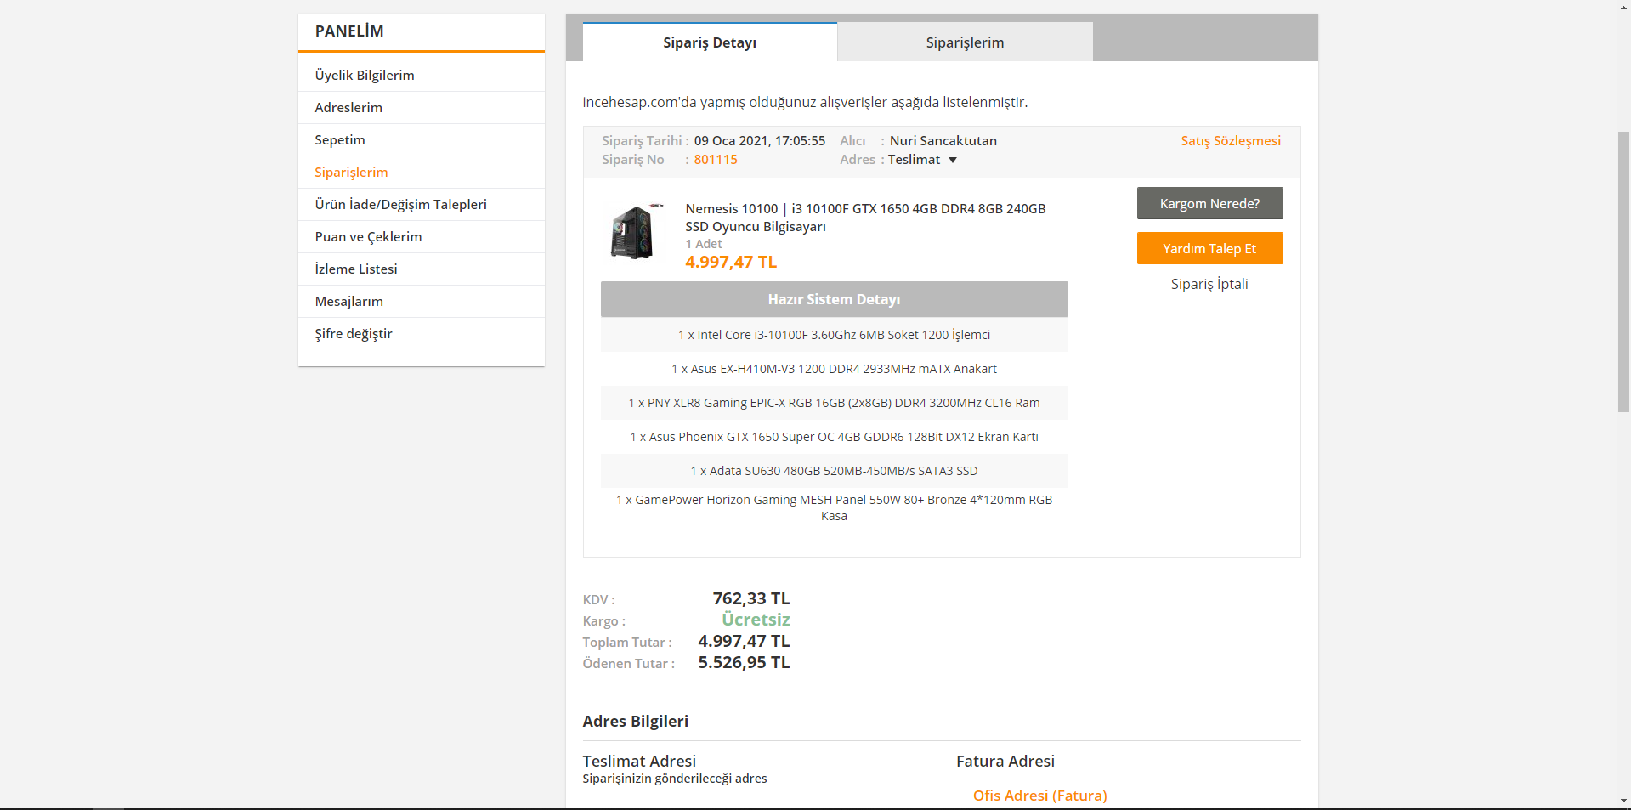Click the scrollbar down arrow
1631x810 pixels.
[x=1623, y=801]
